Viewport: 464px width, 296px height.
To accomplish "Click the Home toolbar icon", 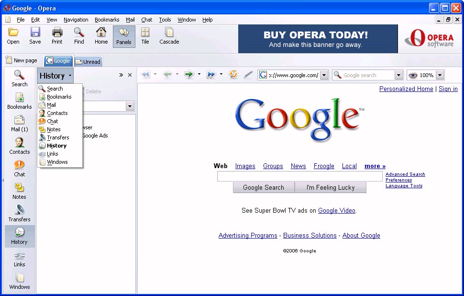I will pos(101,36).
